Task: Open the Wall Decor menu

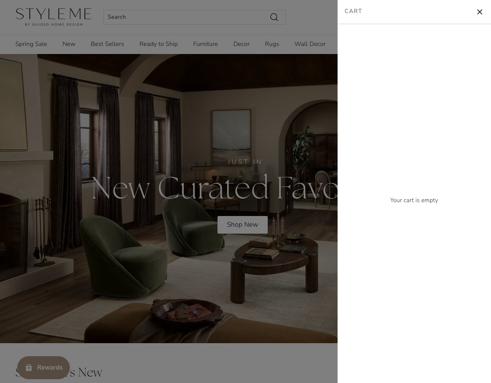Action: point(310,44)
